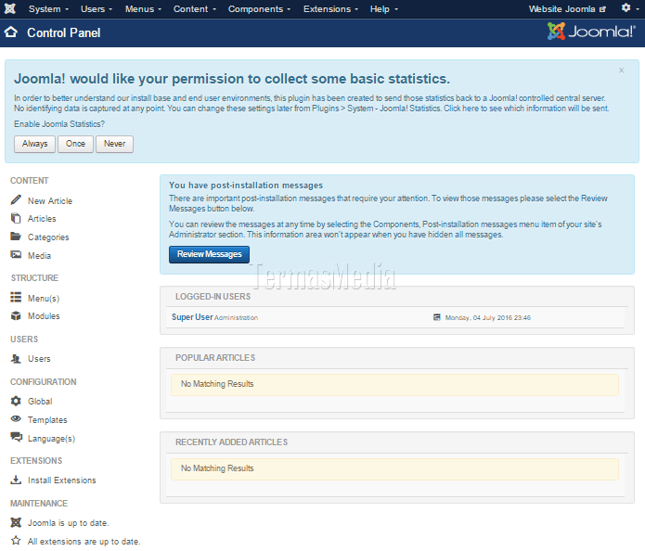Click the Install Extensions link

click(x=61, y=480)
